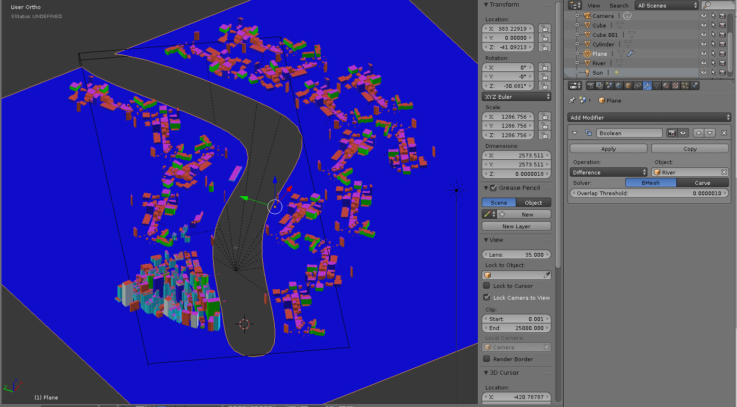Screen dimensions: 737x407
Task: Click the Lens 35.000 value field
Action: click(x=516, y=254)
